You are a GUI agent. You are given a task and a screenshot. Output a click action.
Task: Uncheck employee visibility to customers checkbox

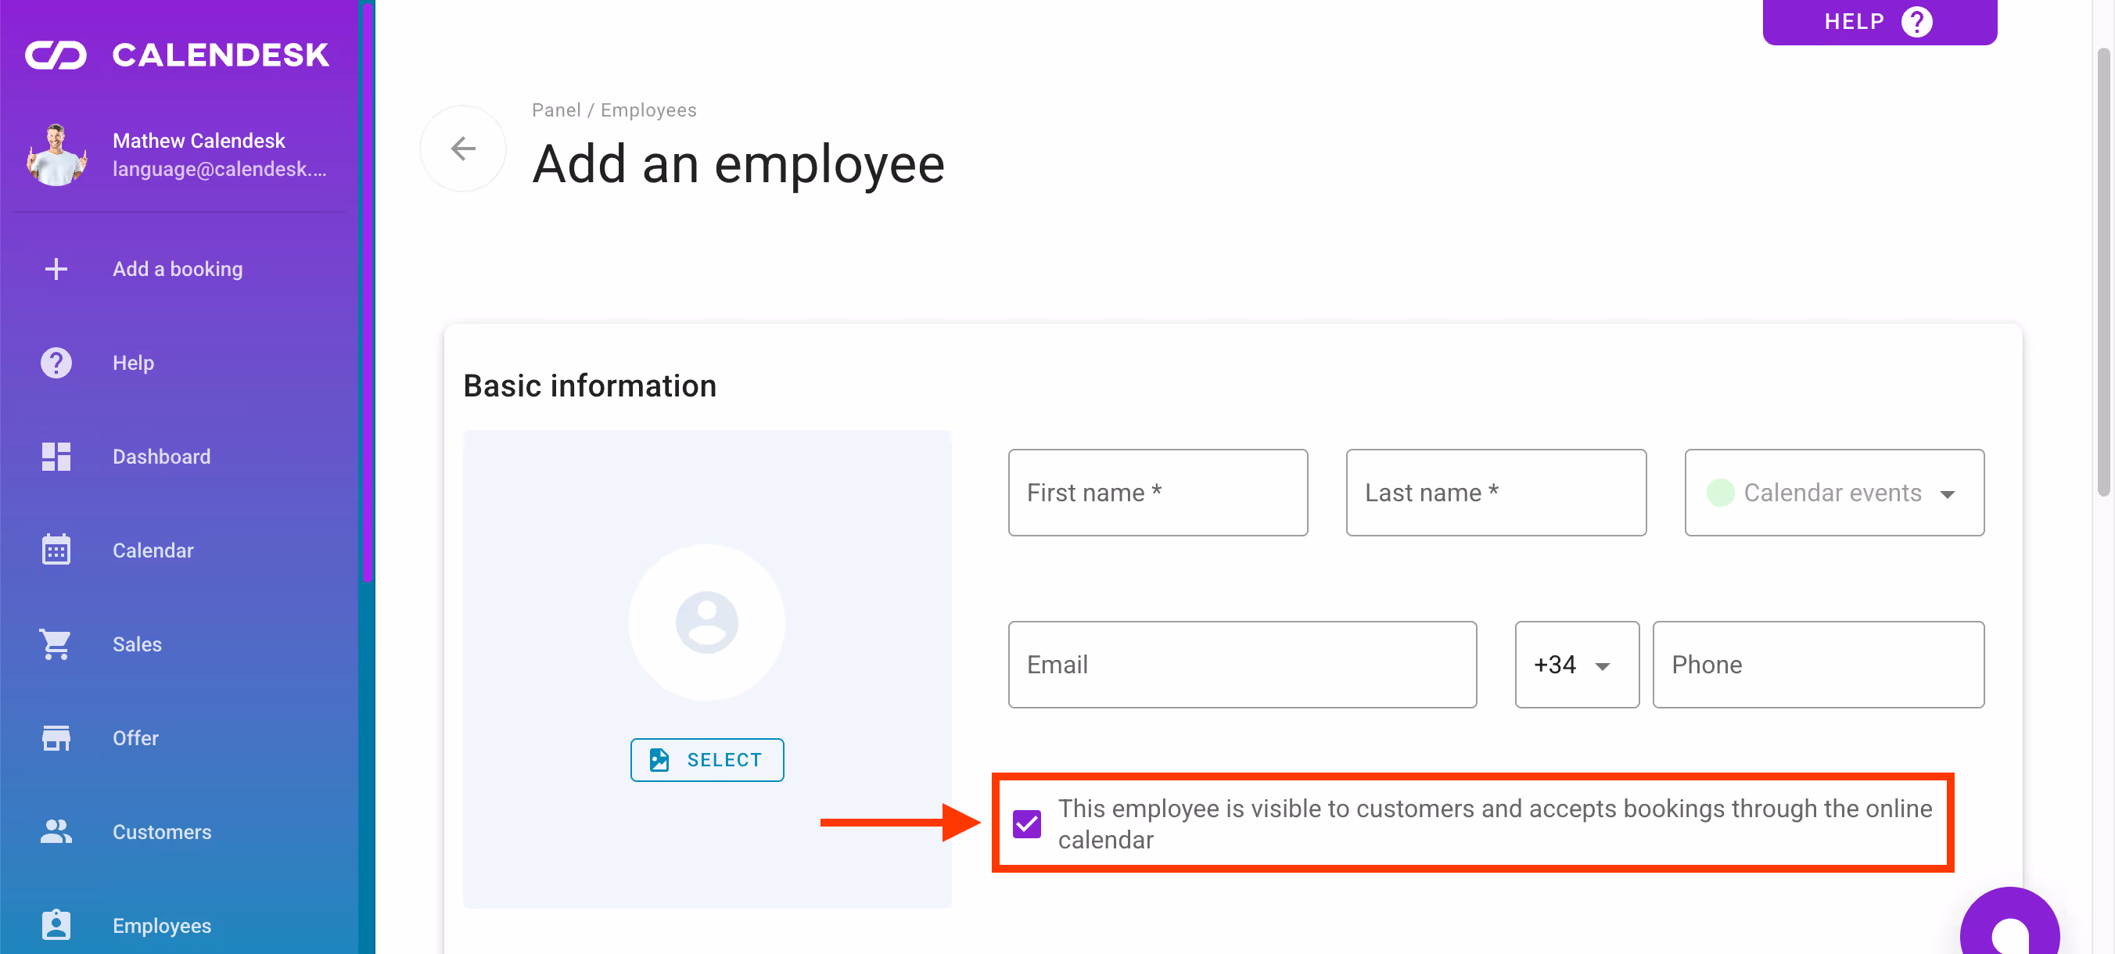[1027, 823]
